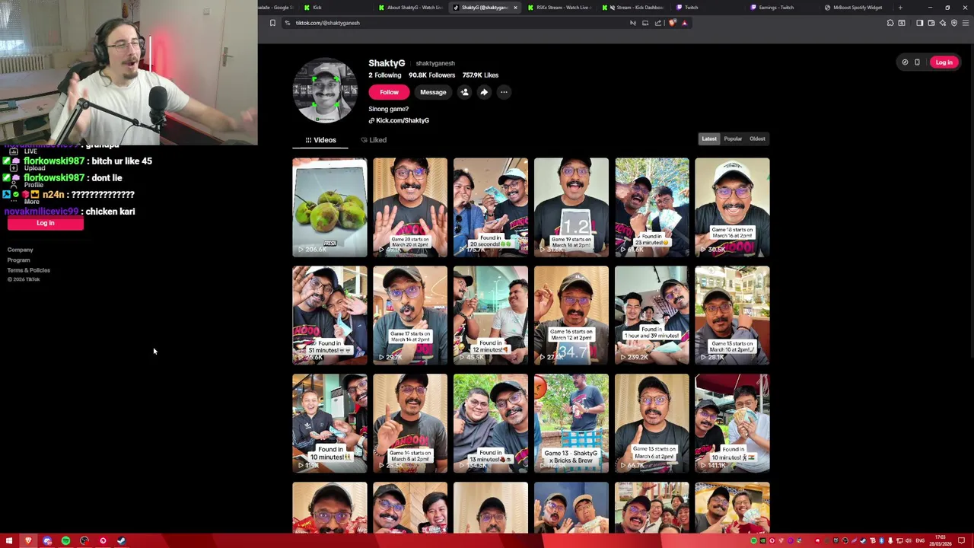This screenshot has width=974, height=548.
Task: Open the notification center icon in taskbar
Action: point(961,540)
